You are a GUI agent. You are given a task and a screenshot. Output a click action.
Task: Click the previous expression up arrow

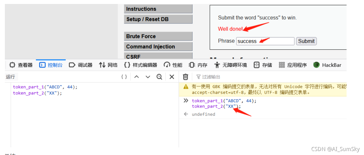tap(136, 77)
